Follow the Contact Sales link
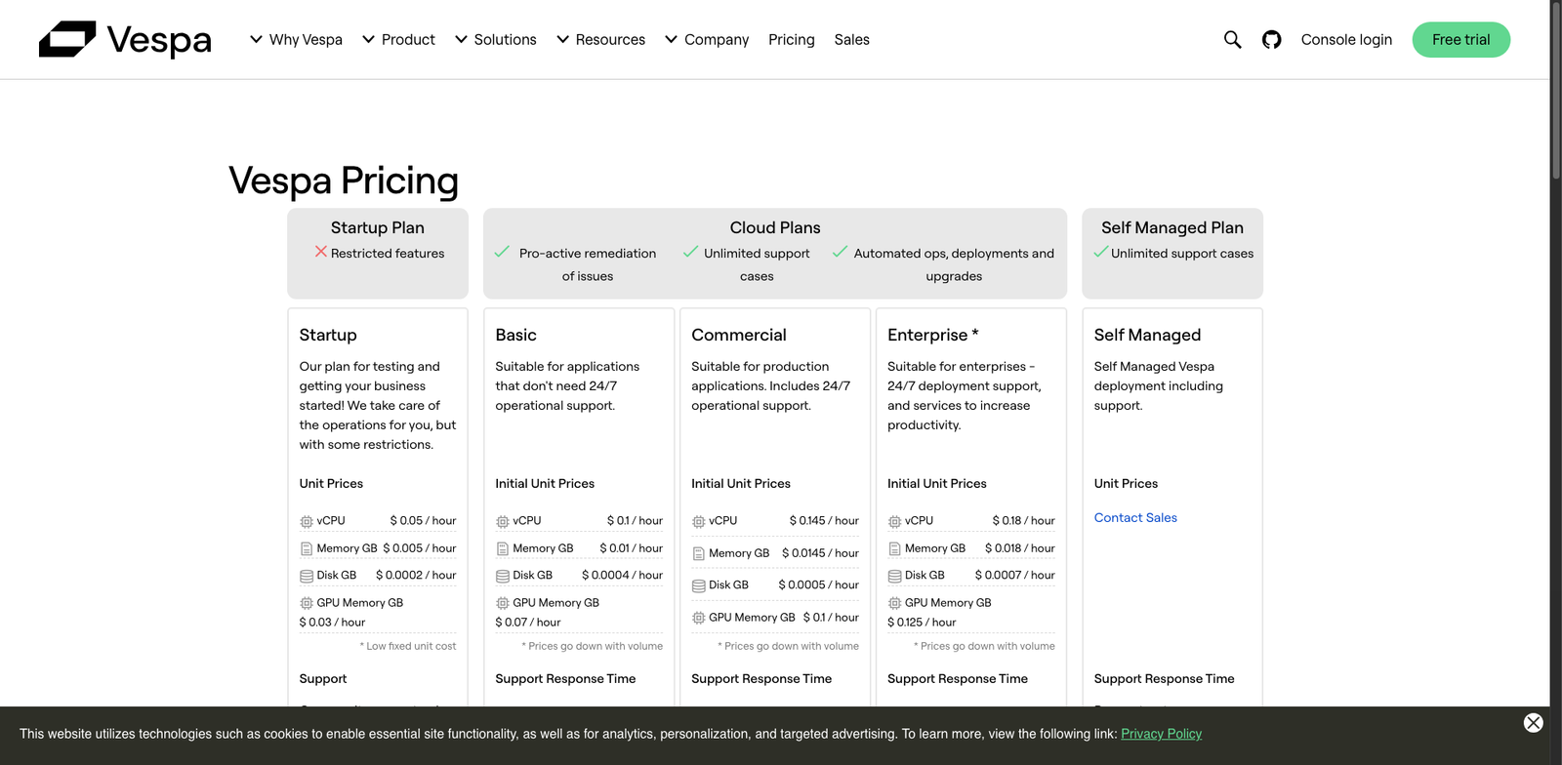This screenshot has width=1562, height=765. click(1135, 518)
